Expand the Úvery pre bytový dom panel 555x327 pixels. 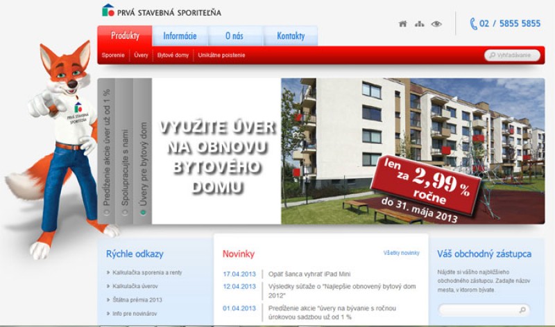[x=143, y=151]
